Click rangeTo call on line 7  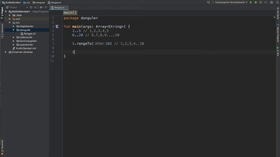[84, 44]
